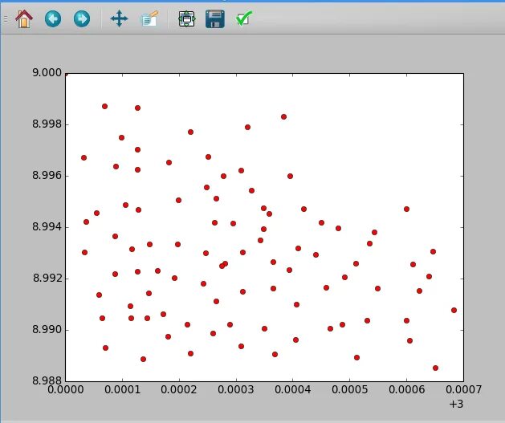This screenshot has height=423, width=505.
Task: Click y-axis label 9.000
Action: [x=47, y=73]
